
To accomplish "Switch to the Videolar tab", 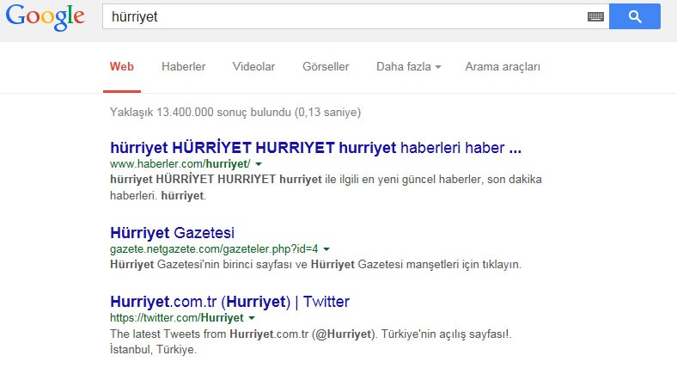I will (x=253, y=66).
